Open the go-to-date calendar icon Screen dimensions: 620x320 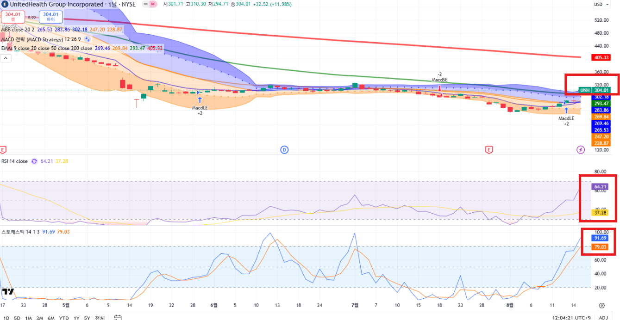pos(118,318)
